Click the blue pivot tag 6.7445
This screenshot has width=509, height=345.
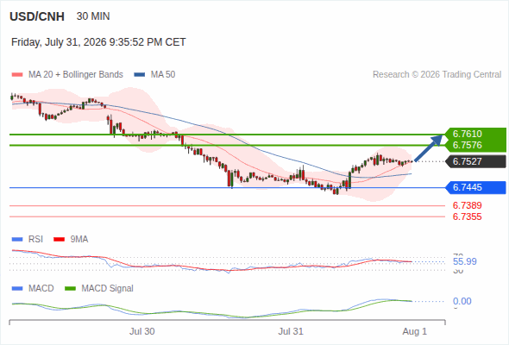pos(475,187)
